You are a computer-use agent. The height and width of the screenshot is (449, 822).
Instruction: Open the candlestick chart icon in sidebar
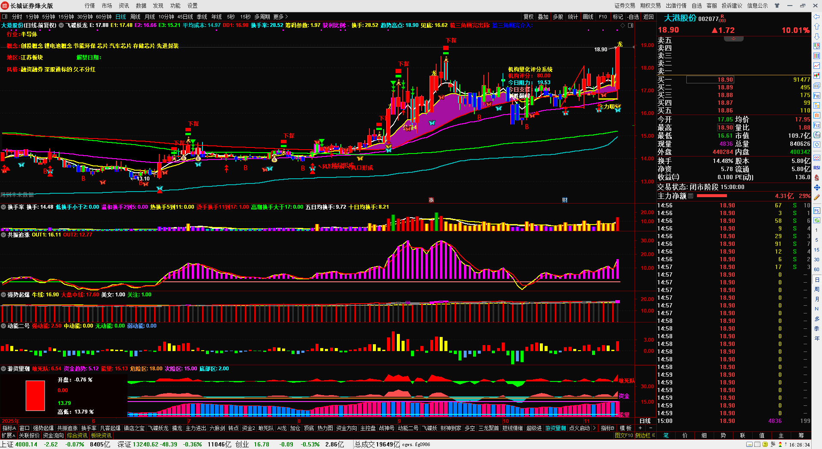tap(817, 76)
